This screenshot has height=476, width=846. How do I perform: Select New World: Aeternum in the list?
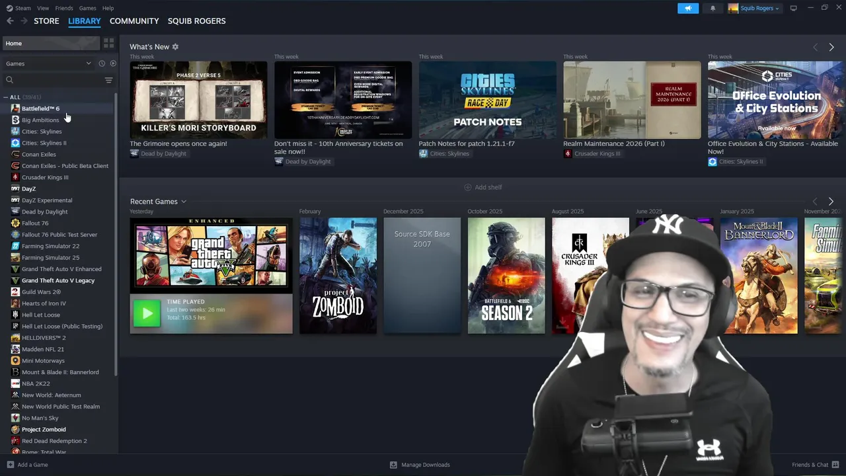pos(51,395)
